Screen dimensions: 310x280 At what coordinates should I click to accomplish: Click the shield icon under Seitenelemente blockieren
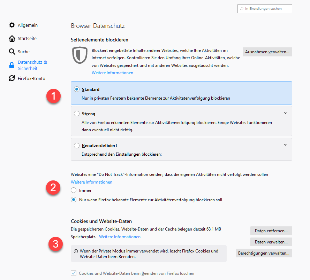(x=80, y=55)
